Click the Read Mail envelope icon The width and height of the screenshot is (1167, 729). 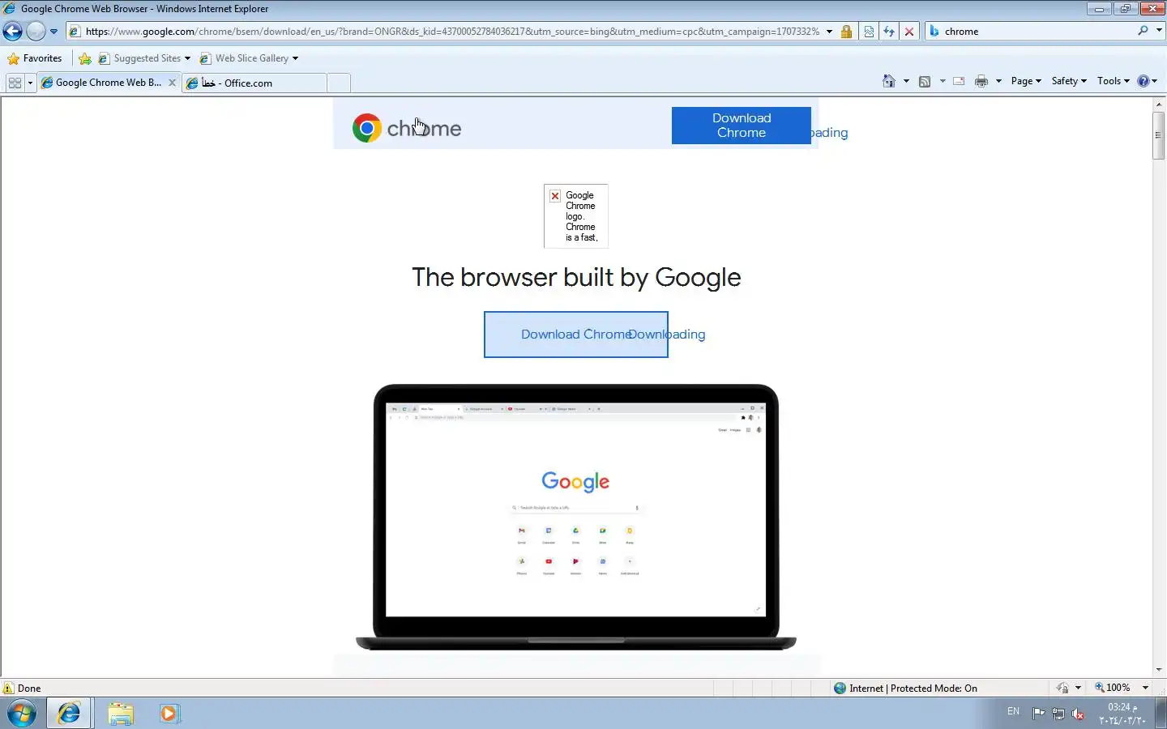pos(959,81)
